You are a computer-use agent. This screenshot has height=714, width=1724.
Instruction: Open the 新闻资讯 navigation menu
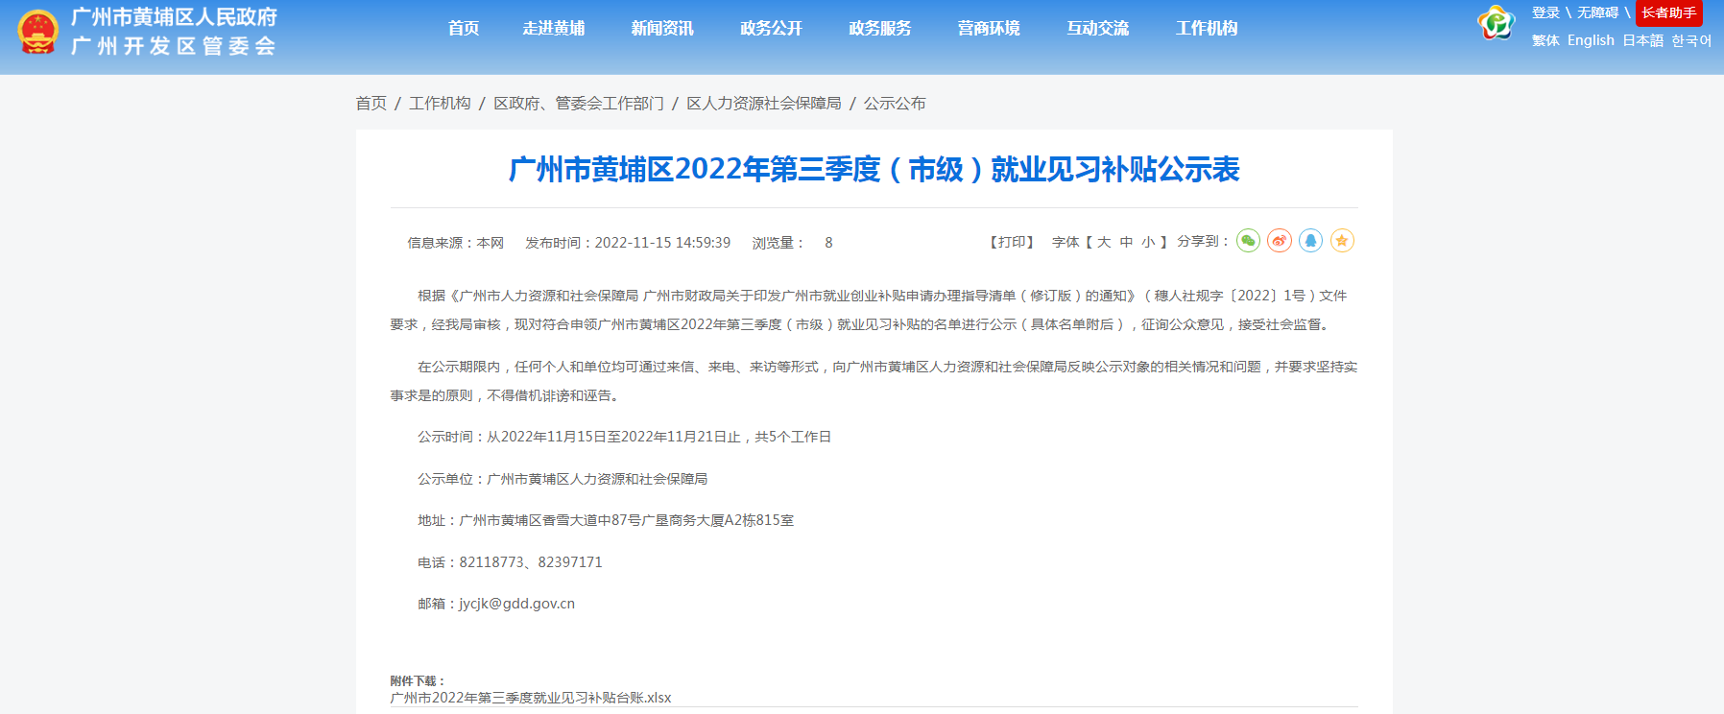click(662, 29)
